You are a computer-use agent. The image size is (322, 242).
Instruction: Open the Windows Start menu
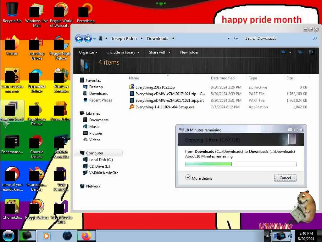click(8, 236)
